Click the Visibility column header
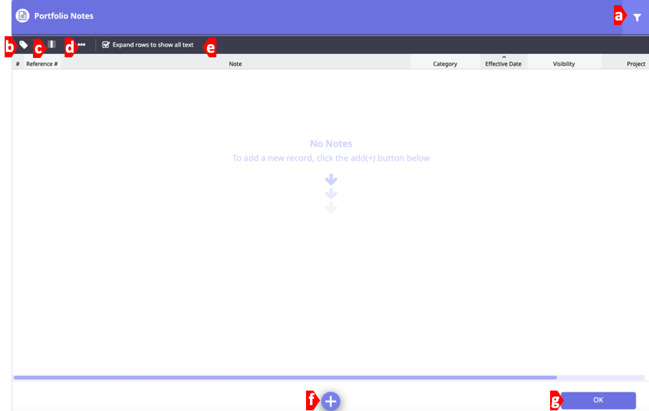 point(564,64)
